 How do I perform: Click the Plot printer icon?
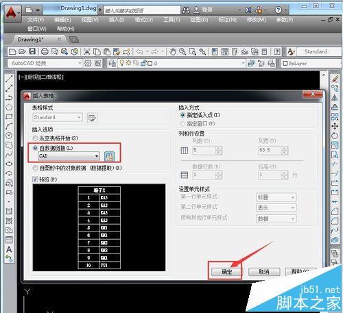(45, 52)
